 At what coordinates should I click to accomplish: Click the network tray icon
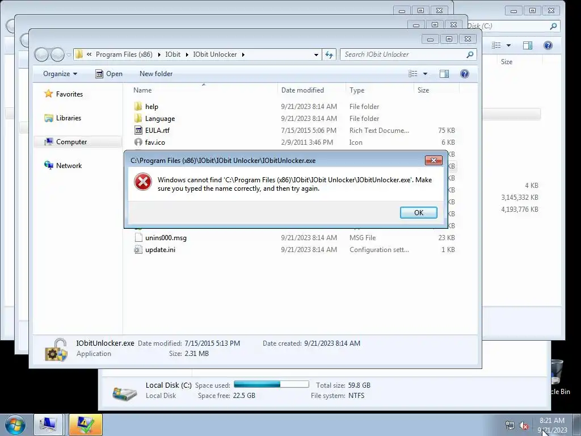coord(510,426)
